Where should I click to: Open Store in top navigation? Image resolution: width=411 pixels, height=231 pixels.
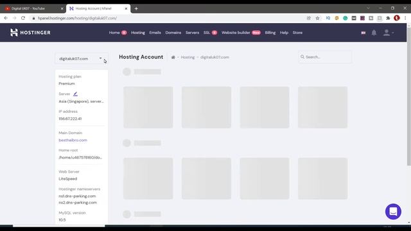pyautogui.click(x=297, y=33)
